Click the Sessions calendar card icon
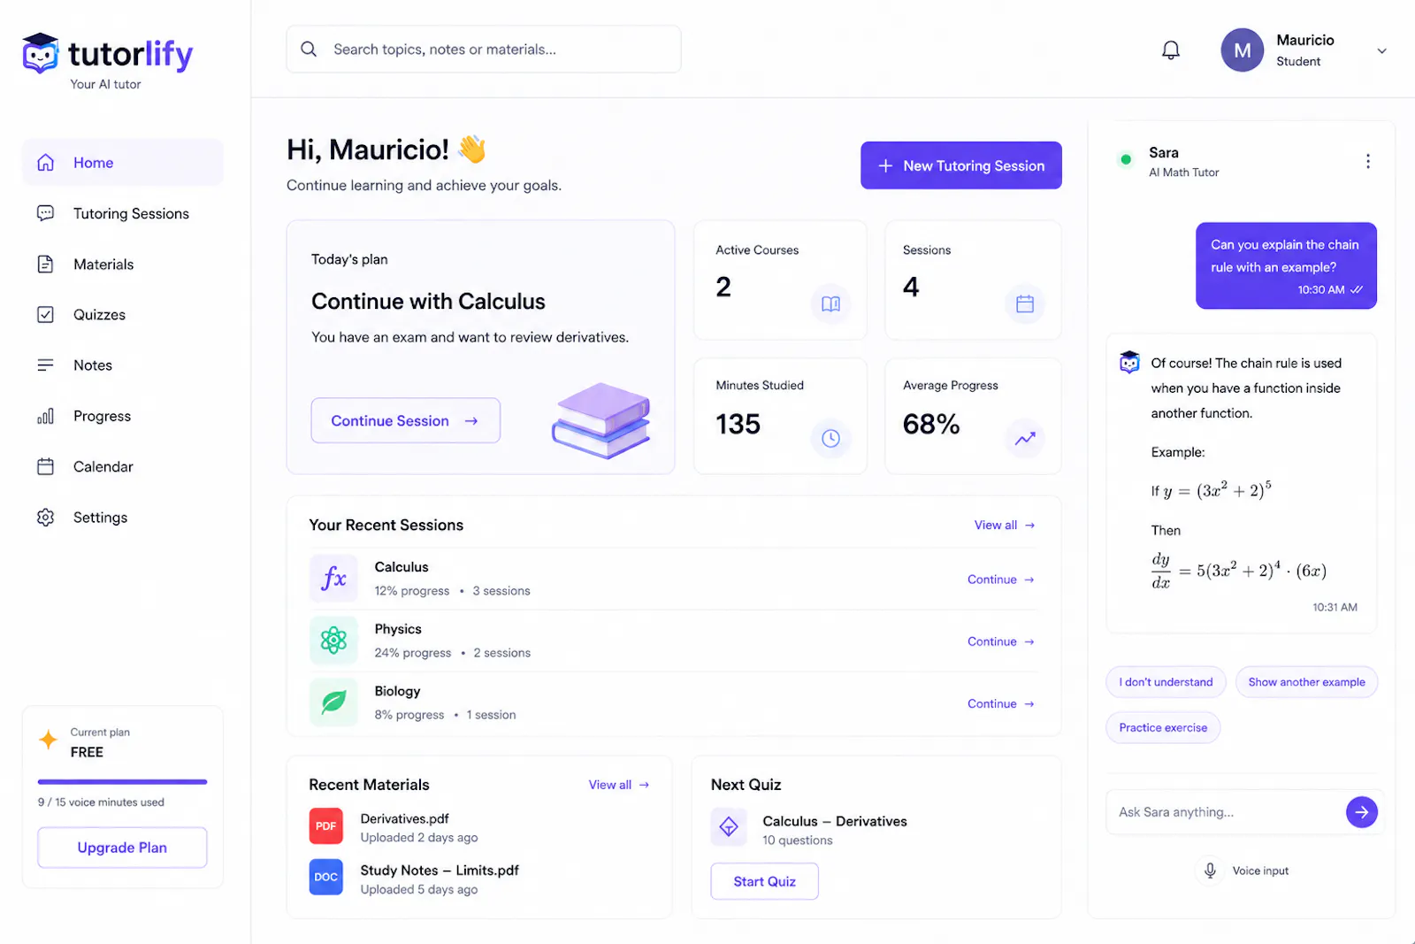Screen dimensions: 1415x944 point(1025,304)
